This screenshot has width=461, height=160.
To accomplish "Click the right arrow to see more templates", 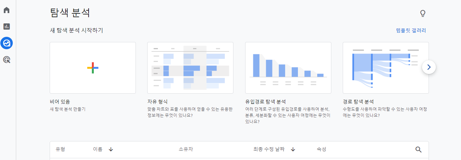I will (x=429, y=67).
